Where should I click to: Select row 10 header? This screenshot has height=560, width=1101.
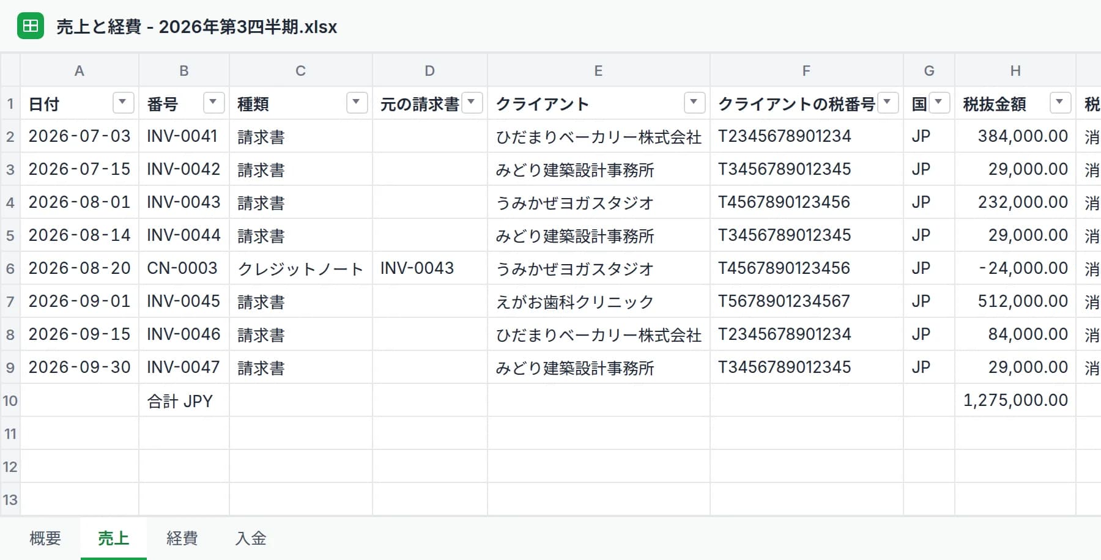(x=10, y=400)
